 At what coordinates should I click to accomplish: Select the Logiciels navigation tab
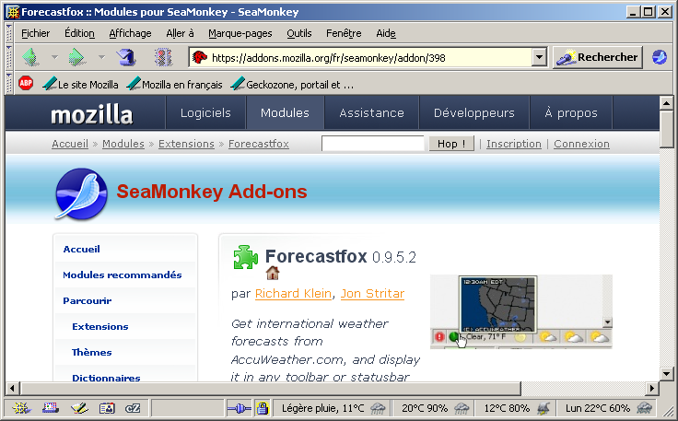coord(205,112)
